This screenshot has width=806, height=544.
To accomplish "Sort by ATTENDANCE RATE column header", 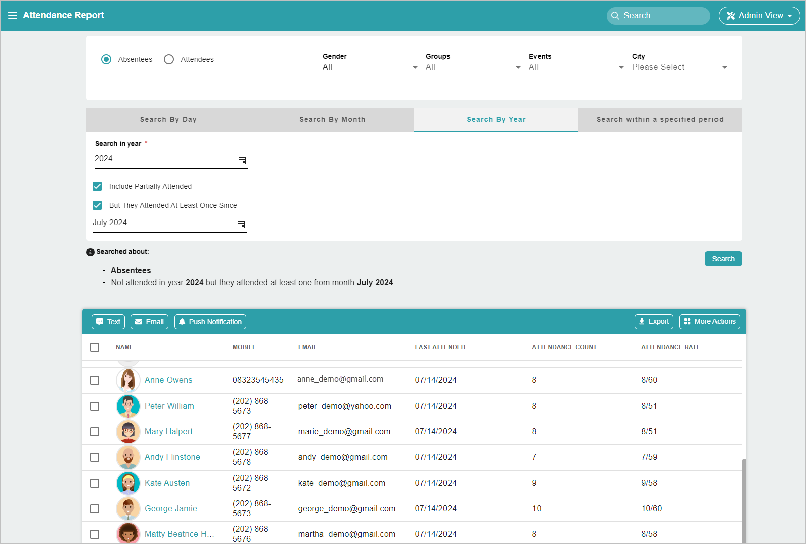I will [x=671, y=347].
